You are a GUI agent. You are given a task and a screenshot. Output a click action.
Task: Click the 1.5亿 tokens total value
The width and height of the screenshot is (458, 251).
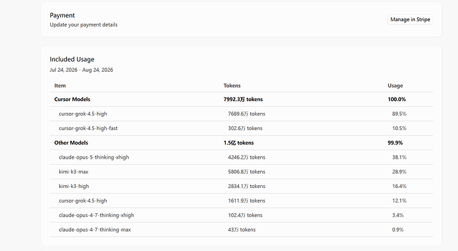(239, 143)
